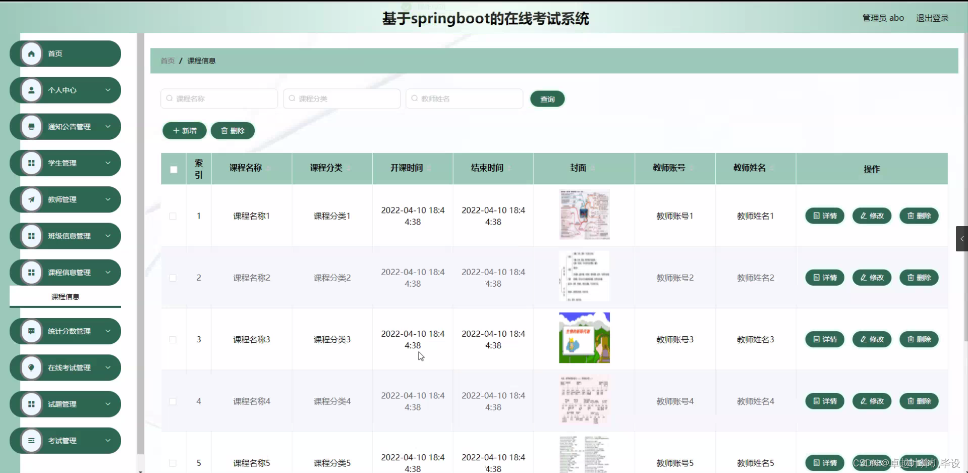
Task: Check the row 3 课程名称3 checkbox
Action: (x=173, y=340)
